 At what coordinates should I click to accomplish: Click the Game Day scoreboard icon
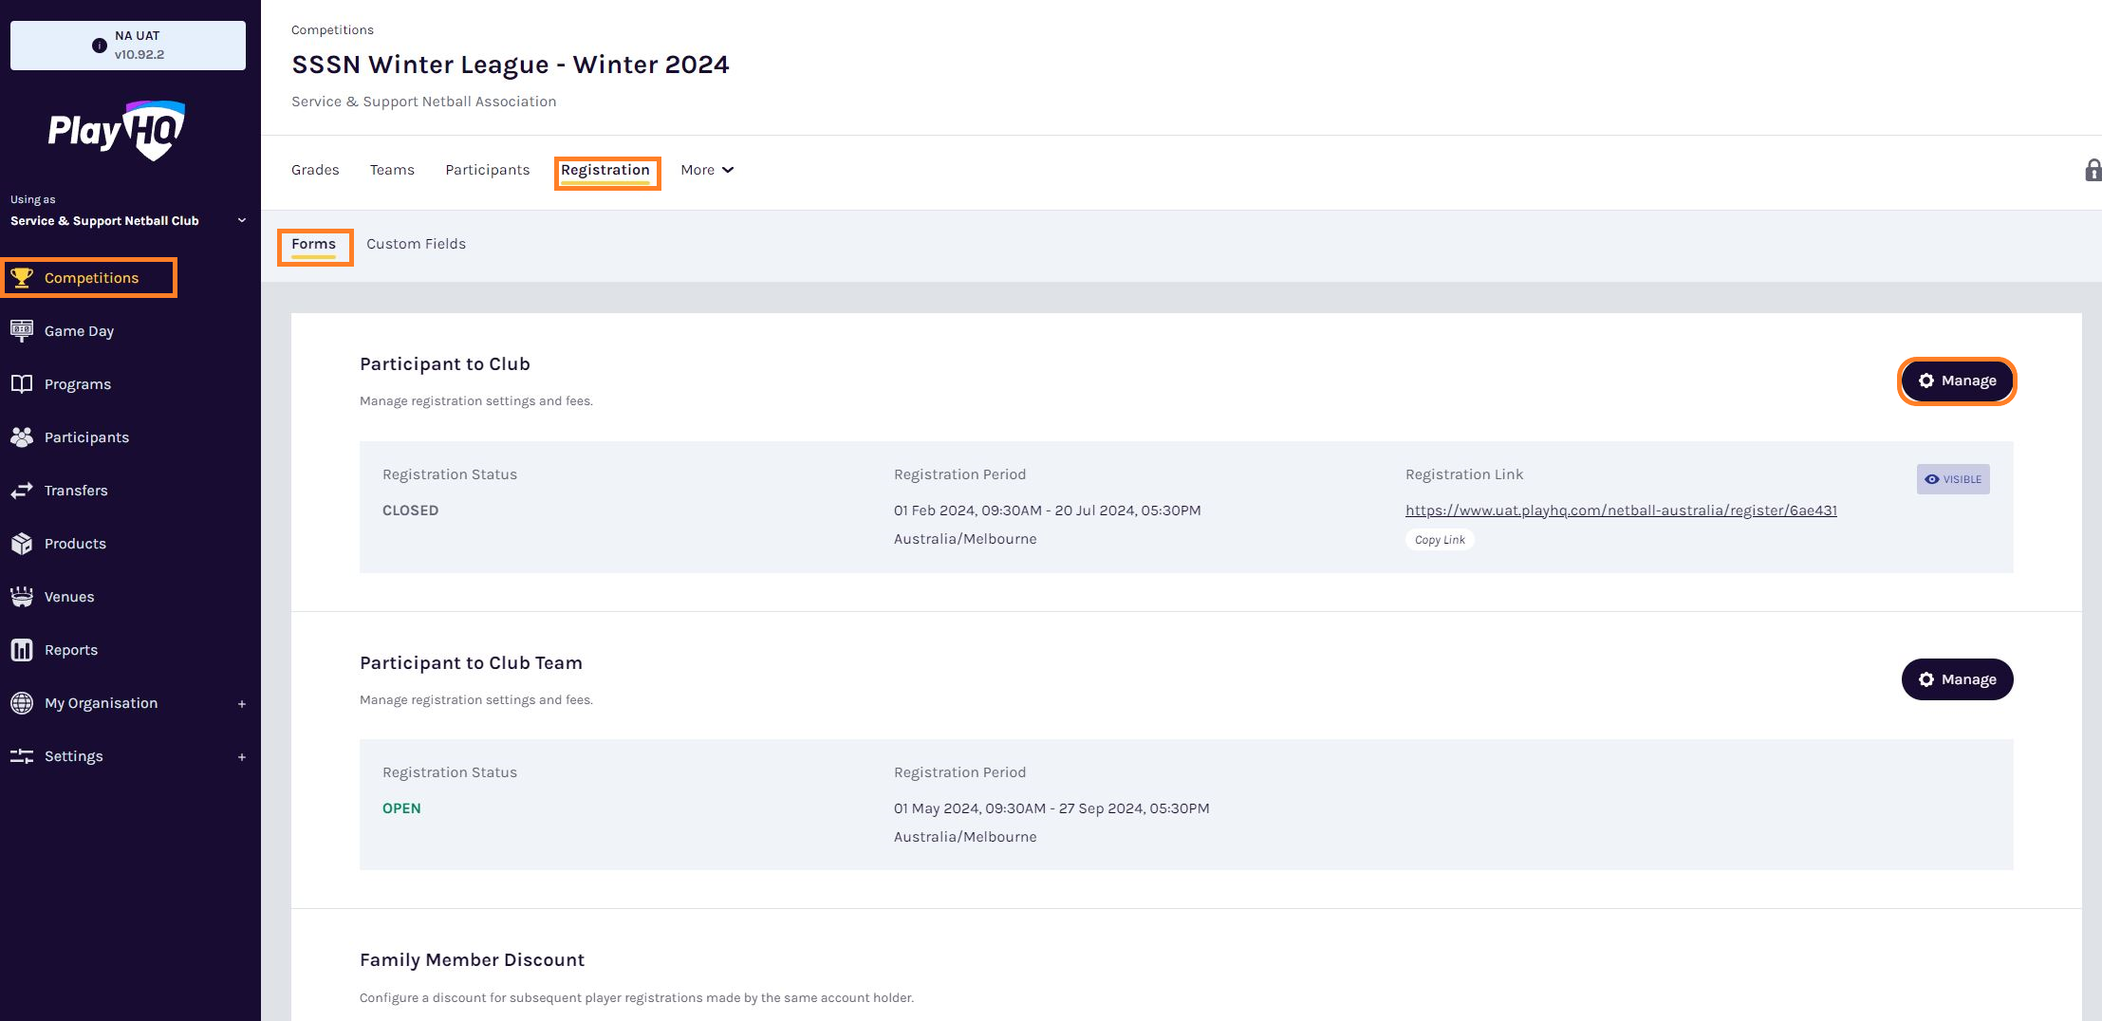coord(22,331)
